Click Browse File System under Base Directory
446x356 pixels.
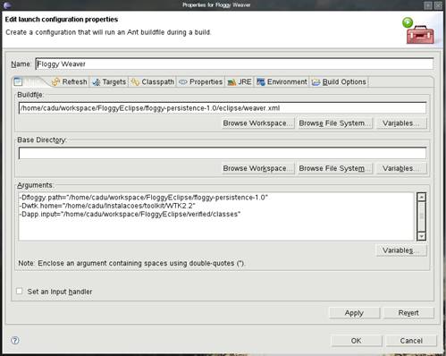coord(335,168)
